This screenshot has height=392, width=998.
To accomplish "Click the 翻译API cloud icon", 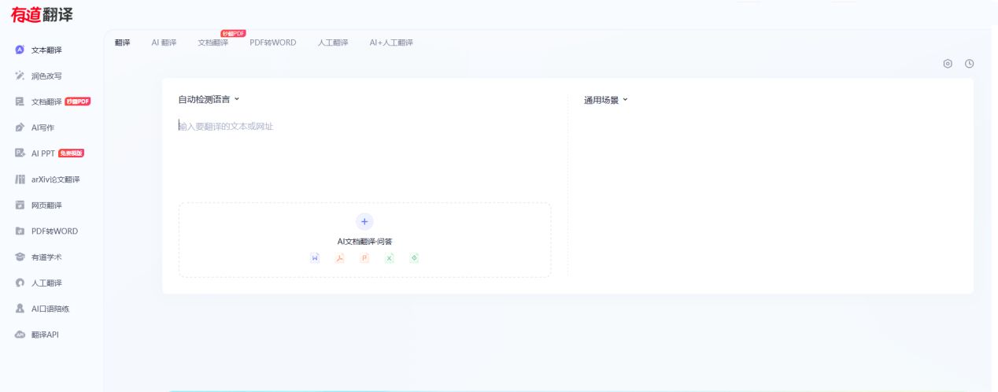I will [20, 335].
